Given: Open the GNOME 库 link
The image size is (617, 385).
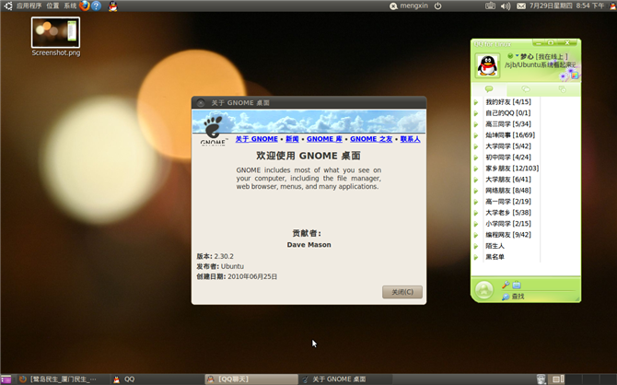Looking at the screenshot, I should point(324,139).
